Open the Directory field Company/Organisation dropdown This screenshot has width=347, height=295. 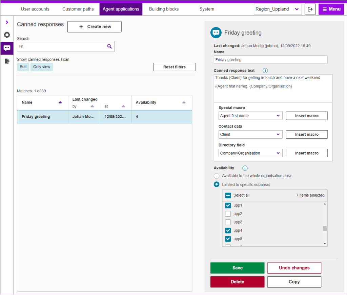[x=250, y=153]
